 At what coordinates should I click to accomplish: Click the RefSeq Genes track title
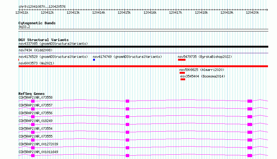(31, 94)
